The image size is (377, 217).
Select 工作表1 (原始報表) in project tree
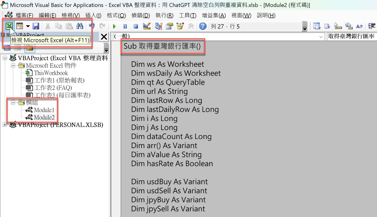[x=59, y=80]
